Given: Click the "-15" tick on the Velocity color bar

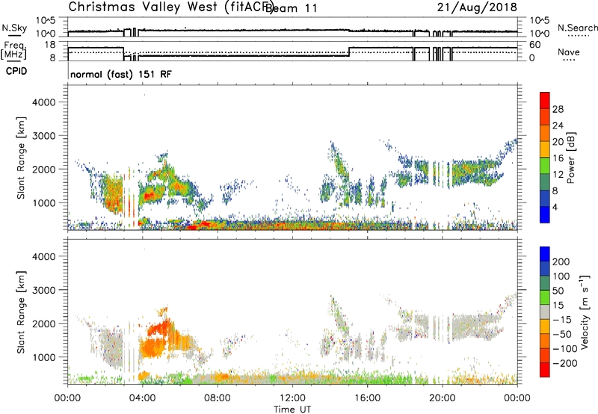Looking at the screenshot, I should tap(562, 320).
